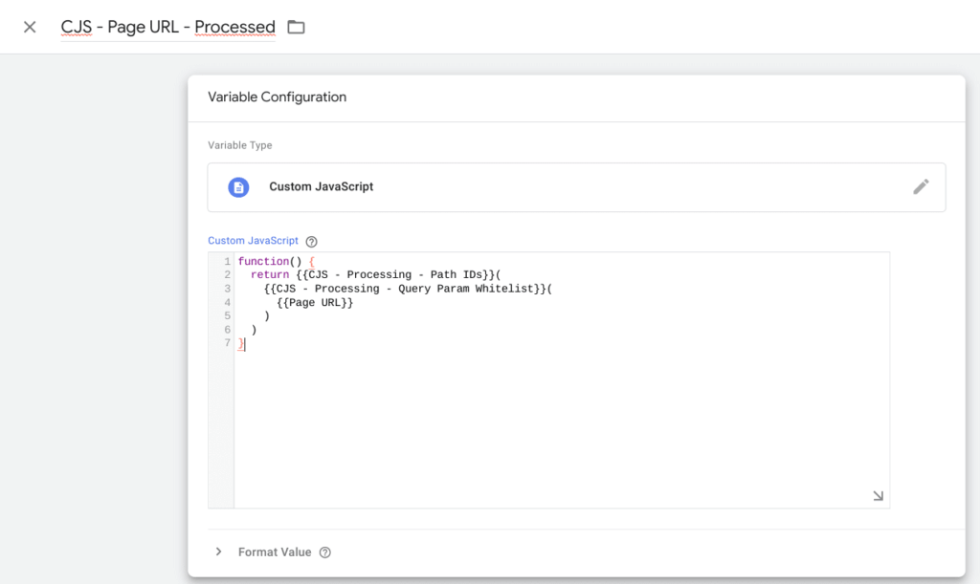Click line number 5 in the editor gutter
This screenshot has height=584, width=980.
pyautogui.click(x=227, y=315)
